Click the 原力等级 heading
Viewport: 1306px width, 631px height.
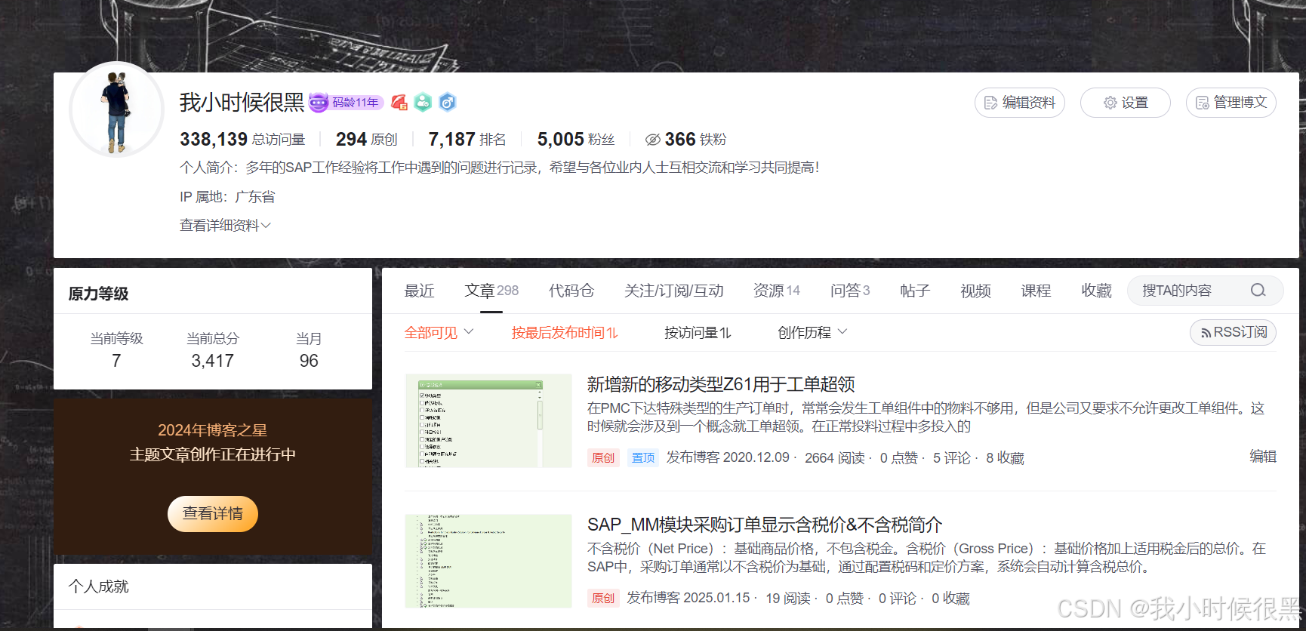pos(98,294)
